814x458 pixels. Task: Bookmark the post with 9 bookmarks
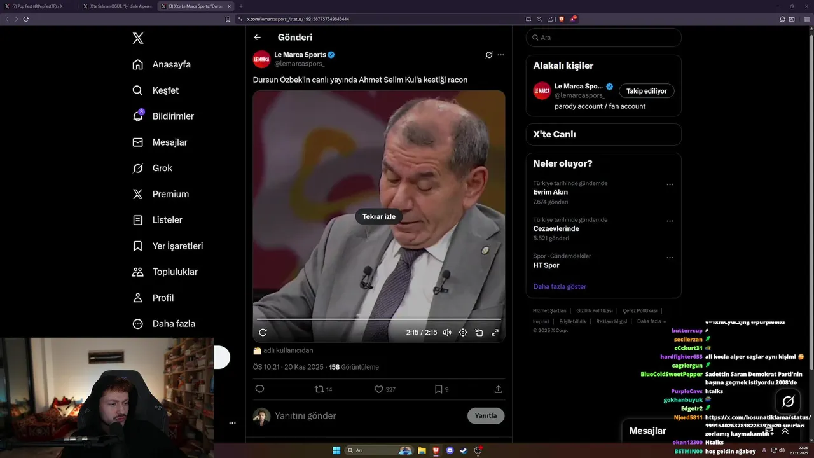[x=441, y=389]
